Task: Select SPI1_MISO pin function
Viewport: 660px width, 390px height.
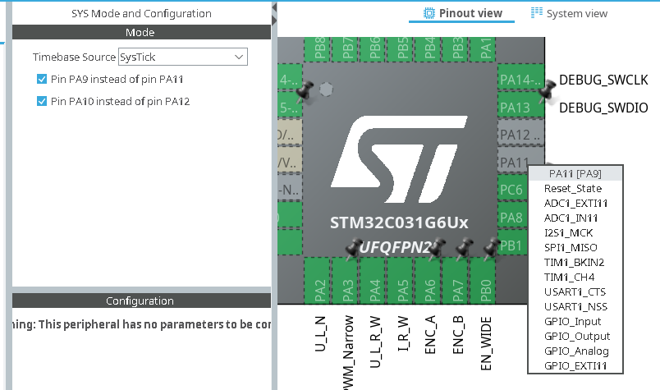Action: pyautogui.click(x=575, y=247)
